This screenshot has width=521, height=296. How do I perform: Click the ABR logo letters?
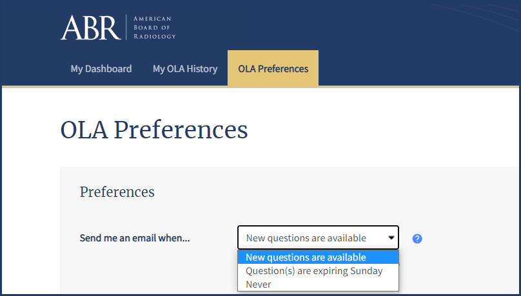pos(90,28)
